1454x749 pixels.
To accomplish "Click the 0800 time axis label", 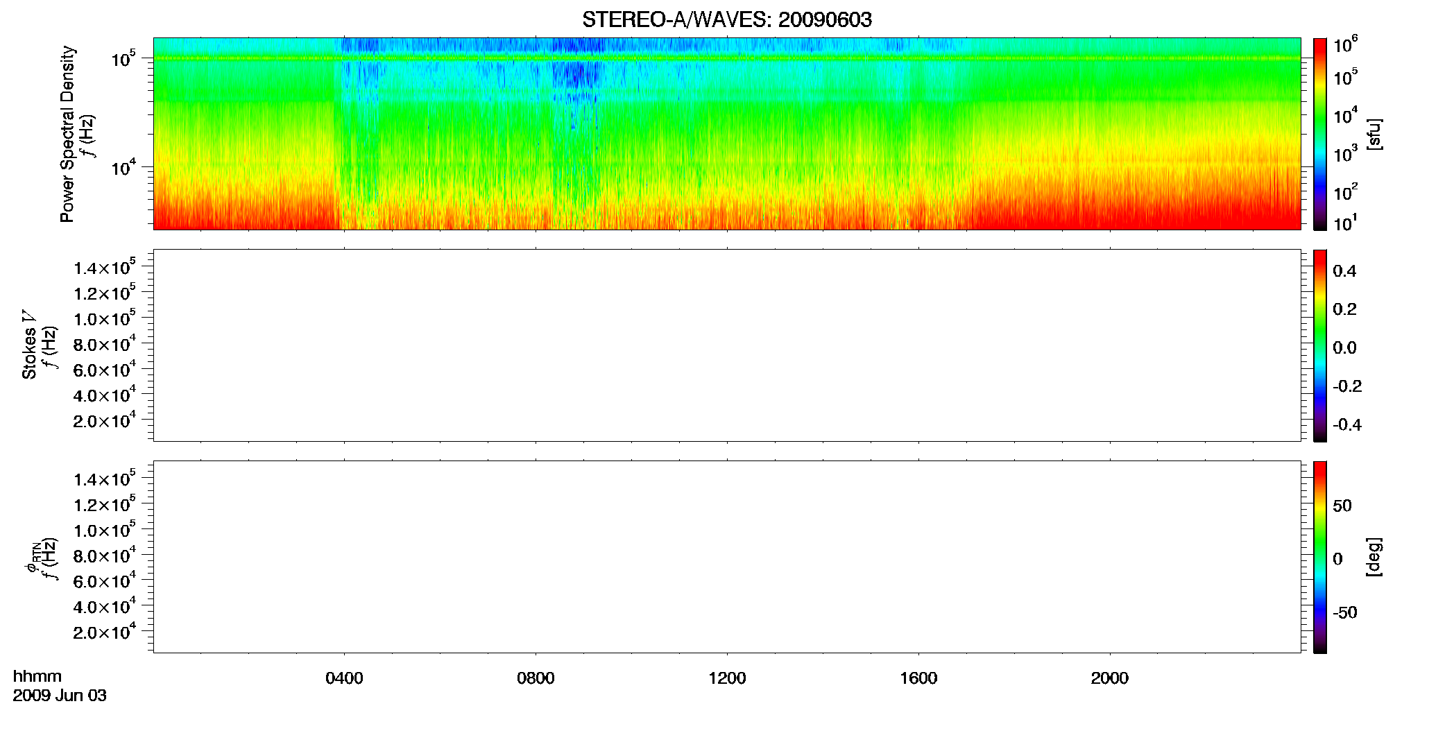I will click(x=536, y=678).
